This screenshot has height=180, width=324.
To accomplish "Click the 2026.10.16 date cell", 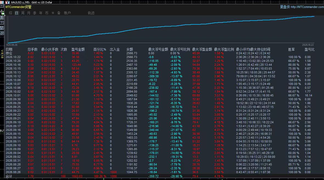I will 13,65.
